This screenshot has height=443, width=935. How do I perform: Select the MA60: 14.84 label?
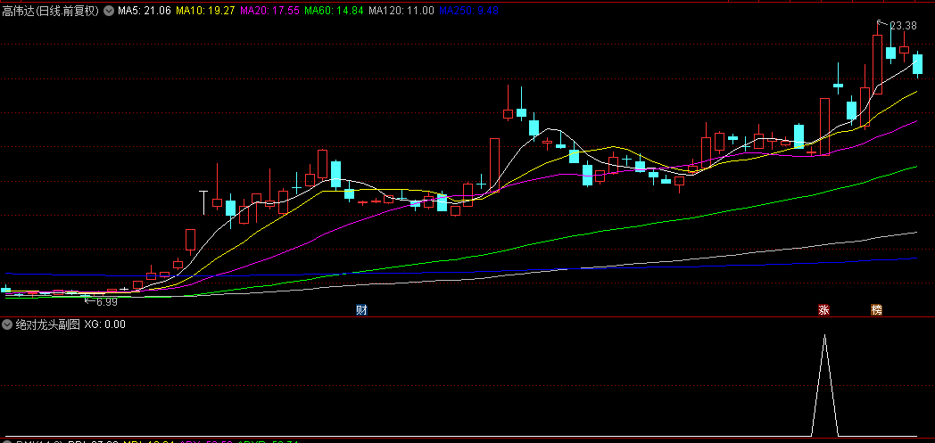click(335, 11)
